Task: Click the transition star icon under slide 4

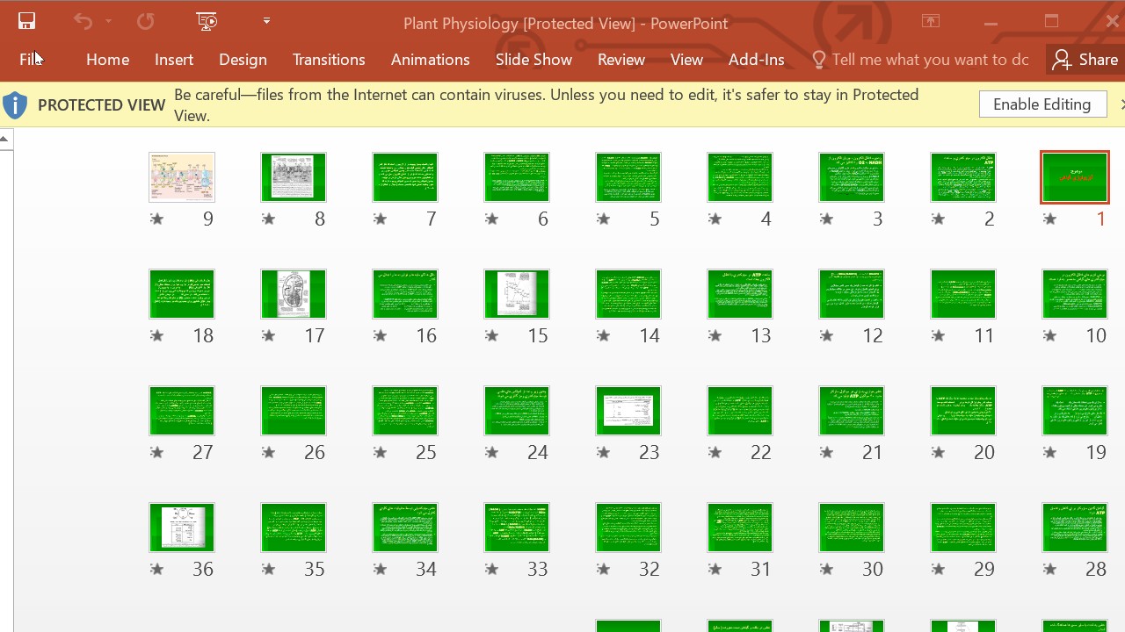Action: point(715,219)
